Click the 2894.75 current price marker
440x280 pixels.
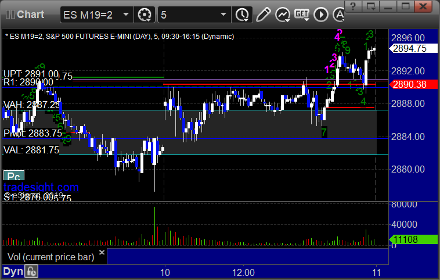pyautogui.click(x=413, y=48)
